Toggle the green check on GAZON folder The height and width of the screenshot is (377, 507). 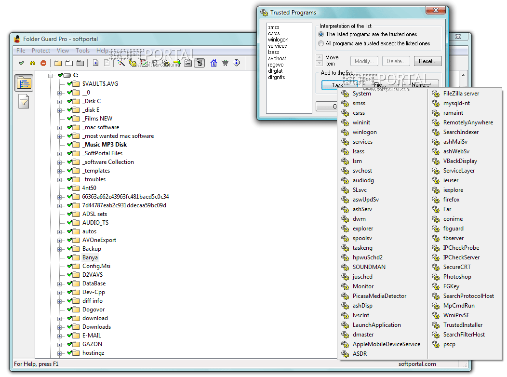coord(69,344)
